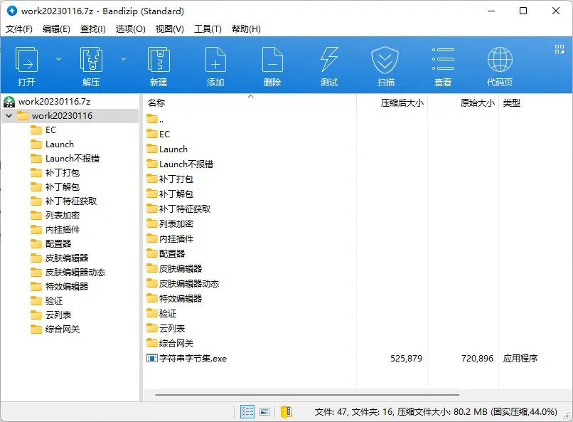The height and width of the screenshot is (422, 573).
Task: Select 补丁特征获取 in file list
Action: coord(178,209)
